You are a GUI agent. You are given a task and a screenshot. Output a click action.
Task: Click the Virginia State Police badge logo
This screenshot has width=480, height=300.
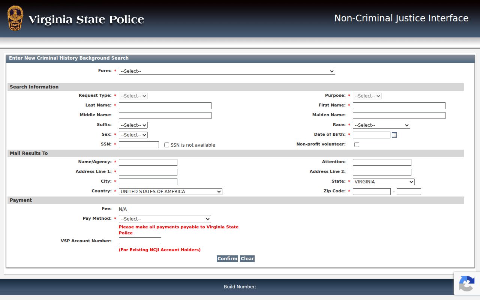[x=15, y=18]
